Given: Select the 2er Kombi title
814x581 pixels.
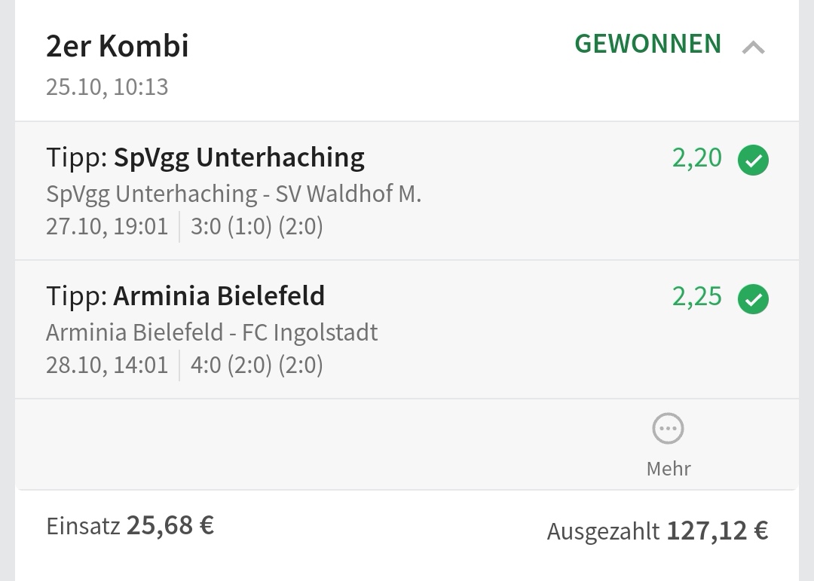Looking at the screenshot, I should [118, 46].
